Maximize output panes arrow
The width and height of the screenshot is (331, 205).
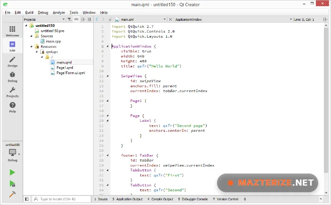coord(321,199)
